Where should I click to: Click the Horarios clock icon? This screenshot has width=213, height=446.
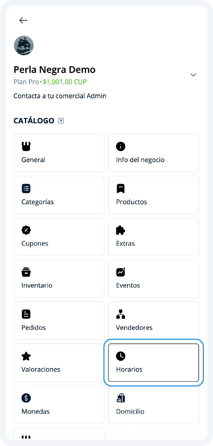pos(121,356)
